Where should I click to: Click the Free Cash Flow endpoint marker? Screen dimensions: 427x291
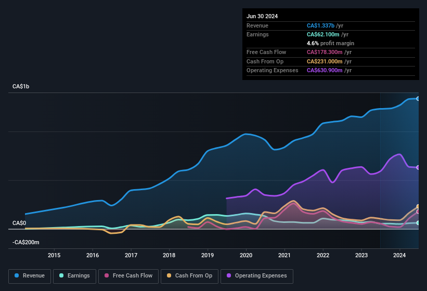(418, 211)
